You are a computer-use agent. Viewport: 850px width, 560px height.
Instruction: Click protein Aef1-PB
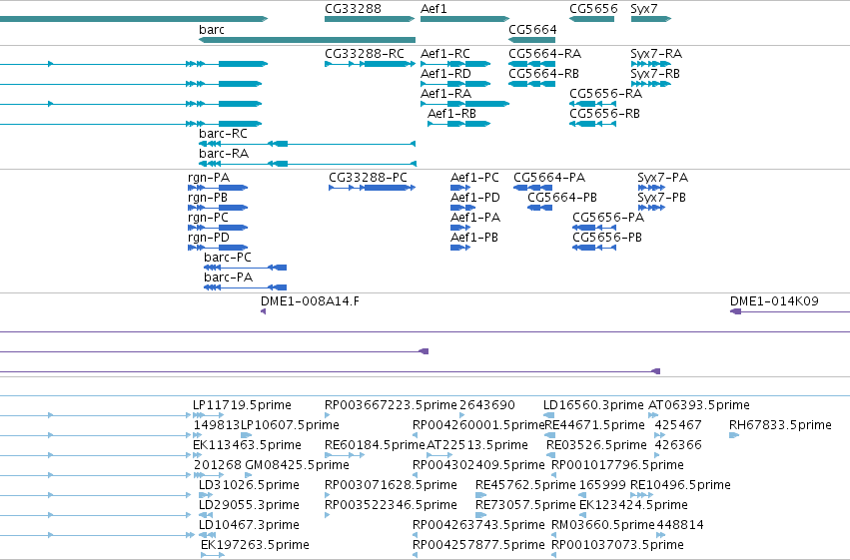[460, 248]
